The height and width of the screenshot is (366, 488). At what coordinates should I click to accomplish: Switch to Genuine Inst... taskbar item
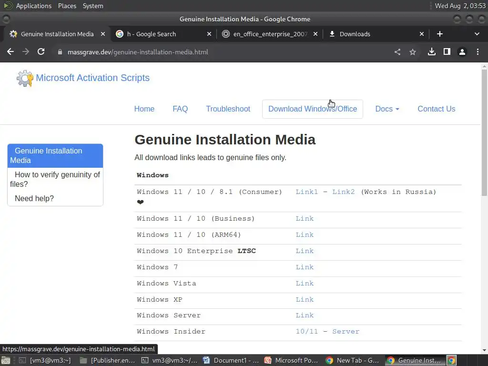tap(415, 360)
